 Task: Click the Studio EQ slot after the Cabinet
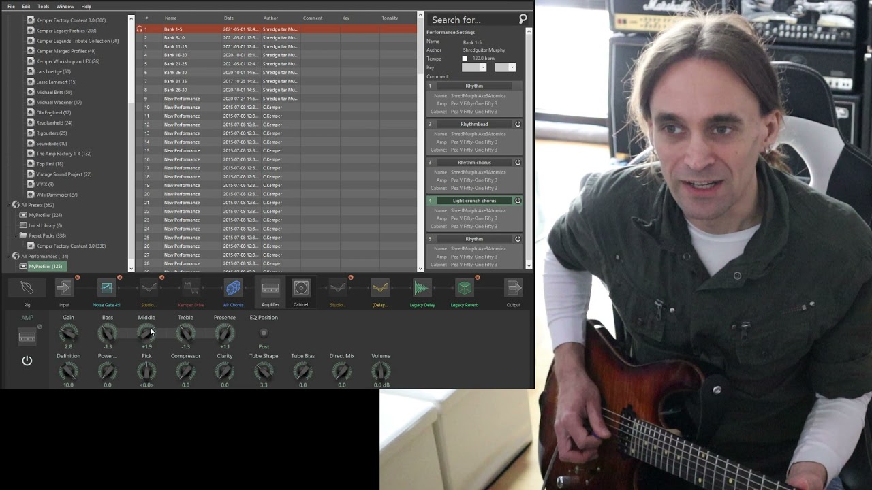click(338, 288)
